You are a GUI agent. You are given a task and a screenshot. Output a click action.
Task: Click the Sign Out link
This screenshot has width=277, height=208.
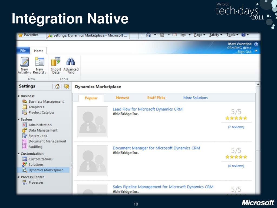pos(244,52)
